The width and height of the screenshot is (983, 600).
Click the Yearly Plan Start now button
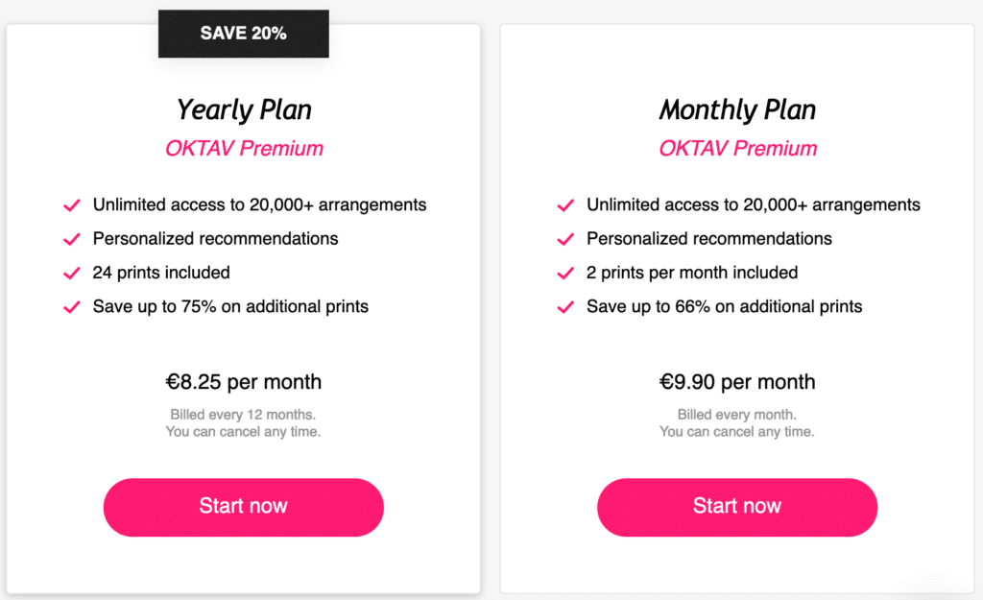(x=243, y=507)
